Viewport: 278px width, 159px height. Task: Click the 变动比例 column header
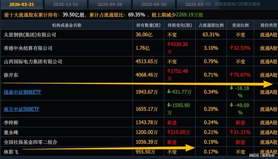pyautogui.click(x=240, y=25)
